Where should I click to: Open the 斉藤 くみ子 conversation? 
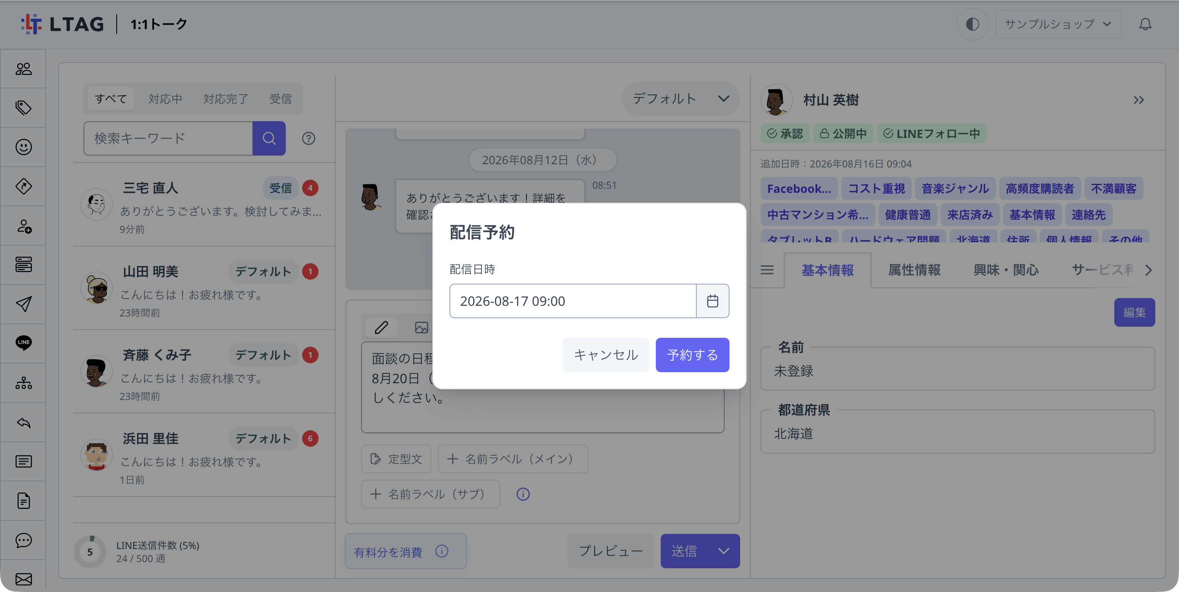click(204, 372)
